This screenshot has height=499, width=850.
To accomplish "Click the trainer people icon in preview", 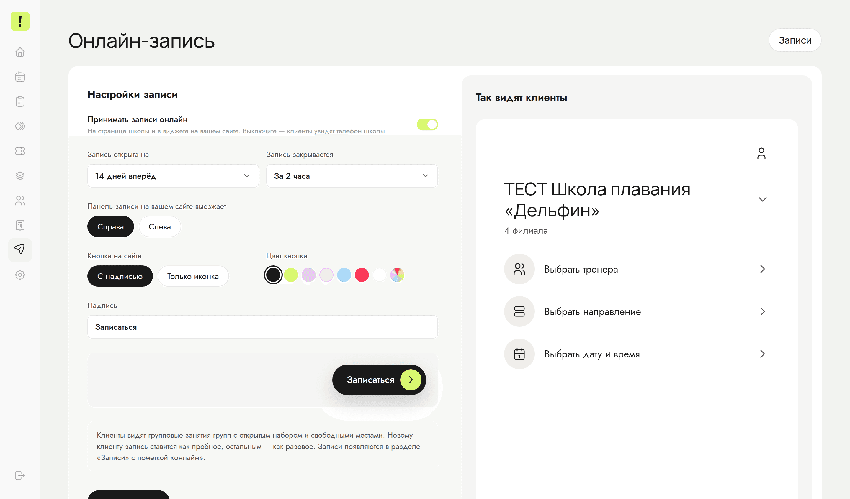I will pos(519,269).
